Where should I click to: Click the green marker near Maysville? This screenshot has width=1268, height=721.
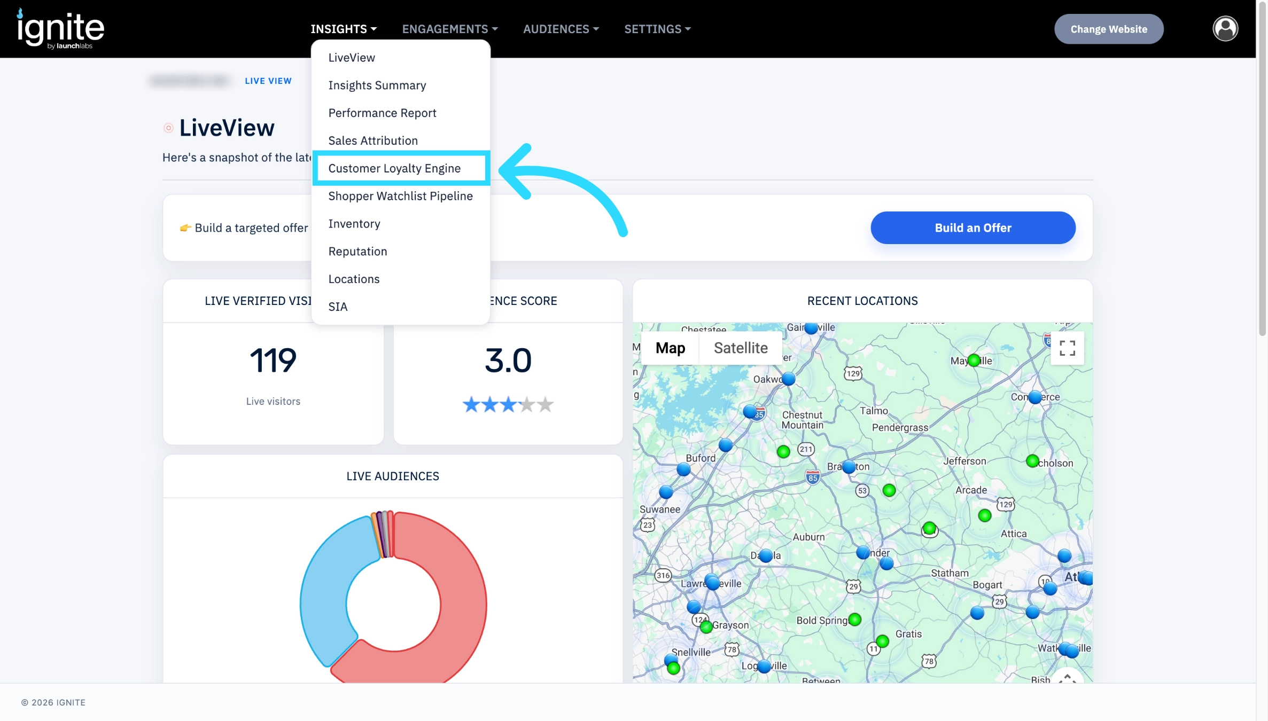(x=974, y=360)
